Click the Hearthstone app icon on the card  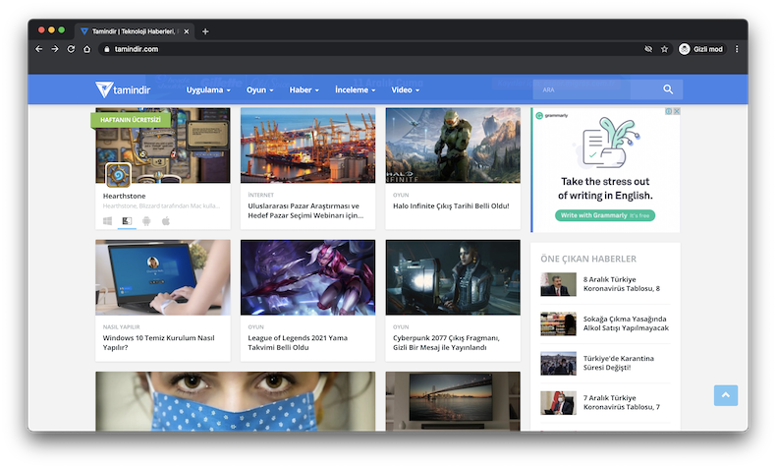tap(118, 174)
